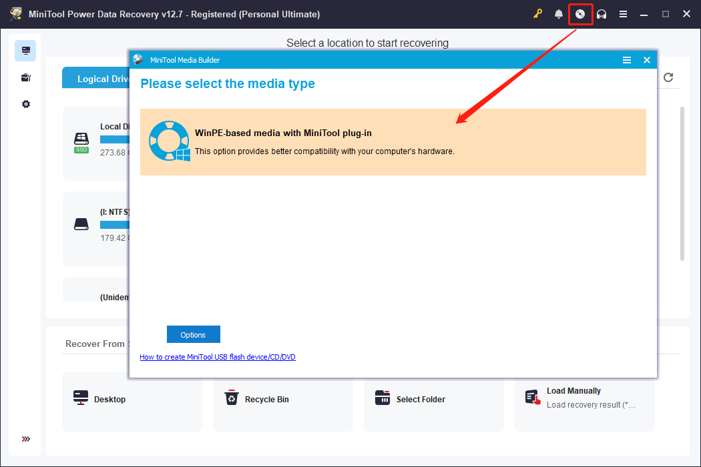Image resolution: width=701 pixels, height=467 pixels.
Task: Select the data recovery module sidebar icon
Action: click(x=25, y=50)
